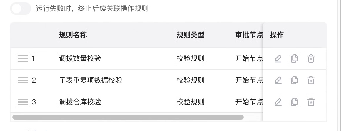Screen dimensions: 341x131
Task: Select the 调拨仓库校验 rule name
Action: pyautogui.click(x=80, y=102)
